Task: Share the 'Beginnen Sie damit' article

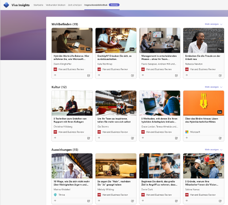Action: click(176, 201)
